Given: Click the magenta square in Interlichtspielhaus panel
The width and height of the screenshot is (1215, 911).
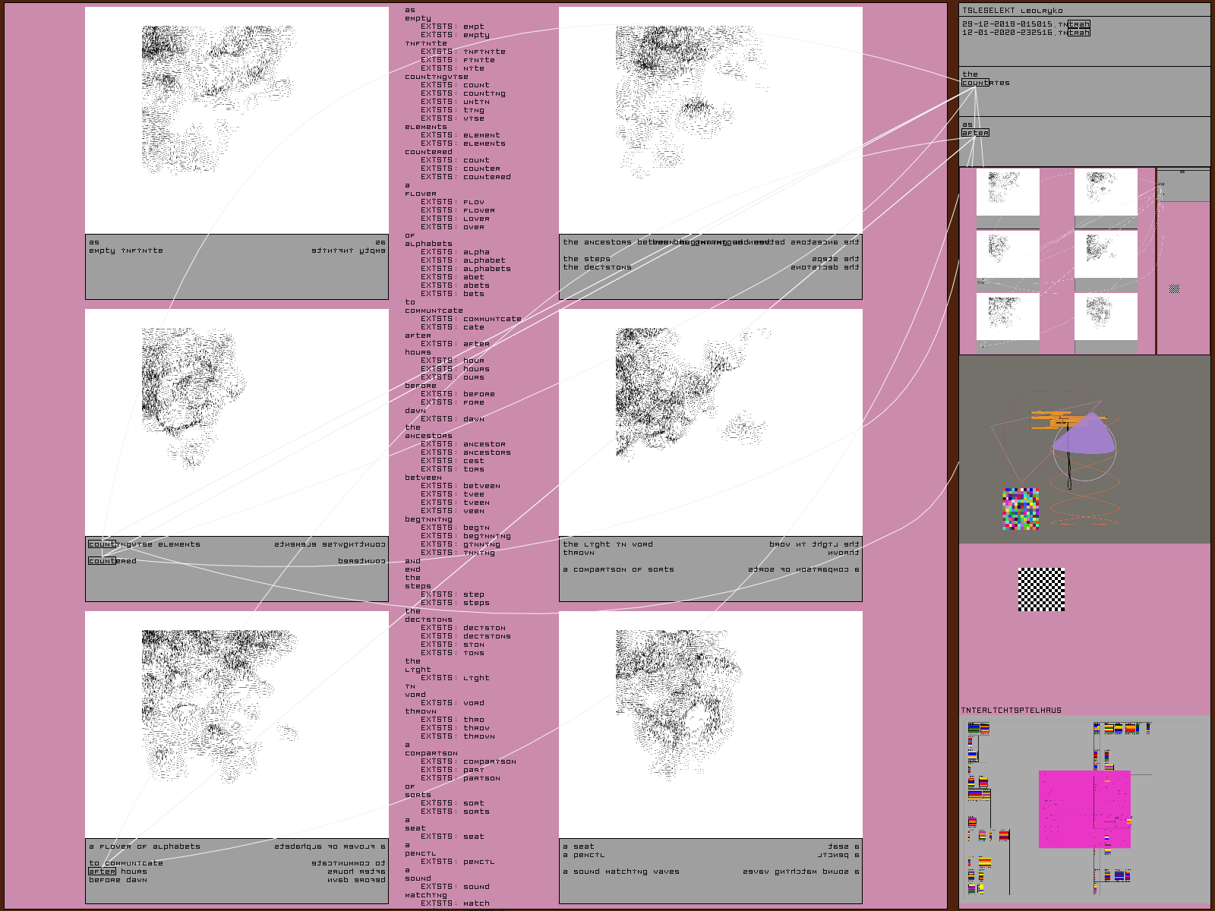Looking at the screenshot, I should (x=1084, y=809).
